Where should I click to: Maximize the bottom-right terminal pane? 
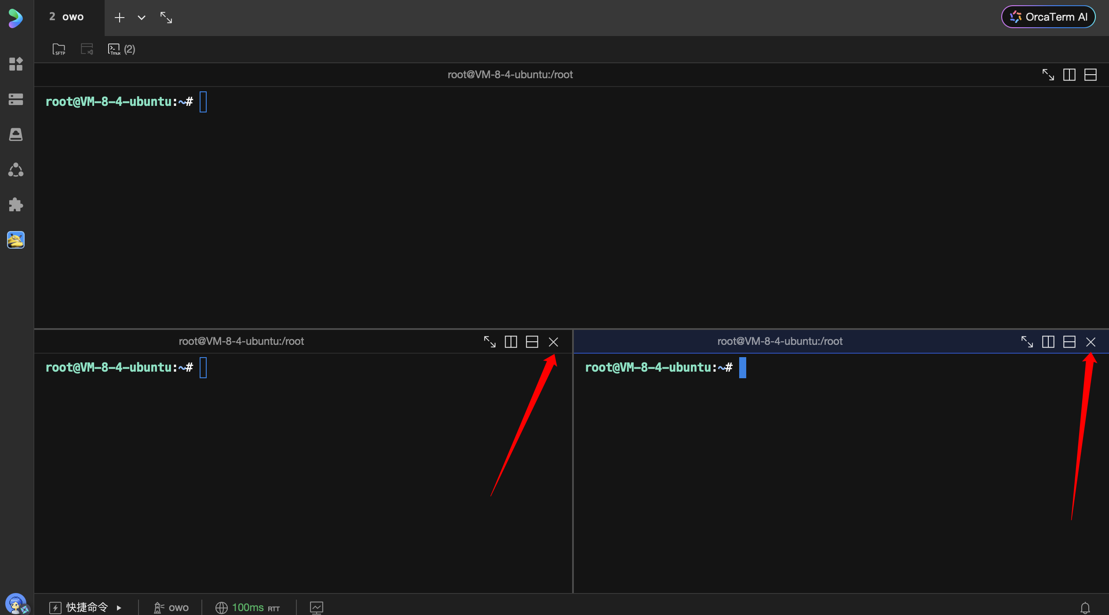coord(1027,342)
